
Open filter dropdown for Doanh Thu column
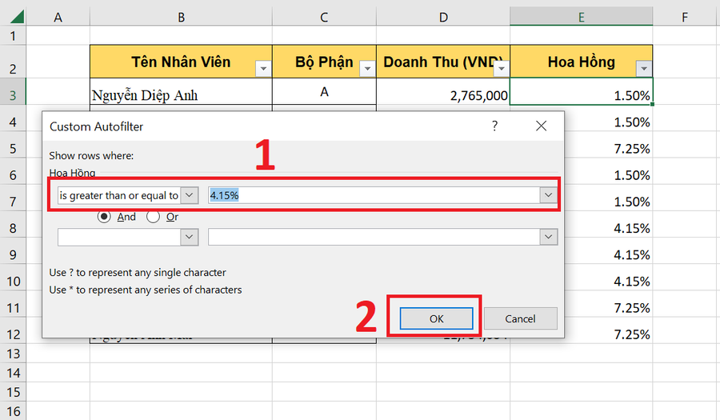(x=502, y=69)
